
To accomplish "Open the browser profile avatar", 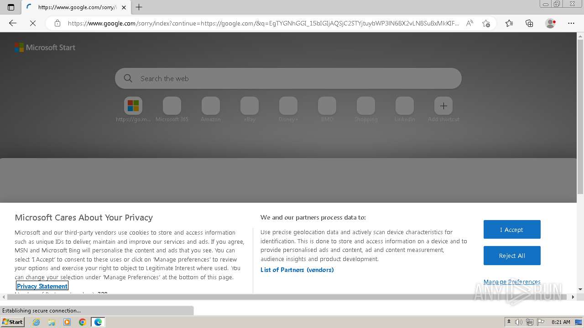I will 551,23.
